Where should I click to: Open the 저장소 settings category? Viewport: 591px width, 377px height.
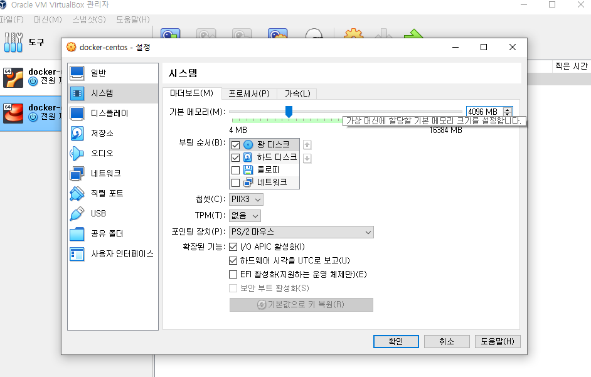[113, 133]
